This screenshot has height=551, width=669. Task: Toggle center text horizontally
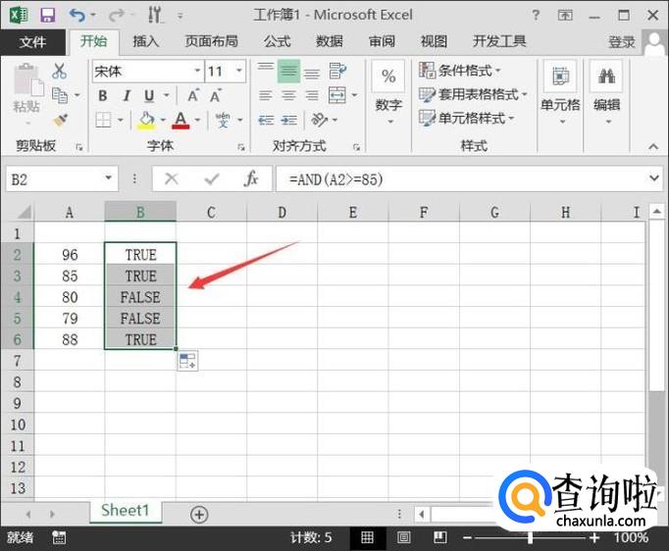click(288, 95)
